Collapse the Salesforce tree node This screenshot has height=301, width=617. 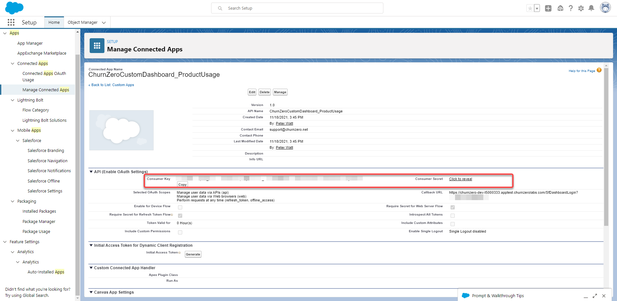18,141
